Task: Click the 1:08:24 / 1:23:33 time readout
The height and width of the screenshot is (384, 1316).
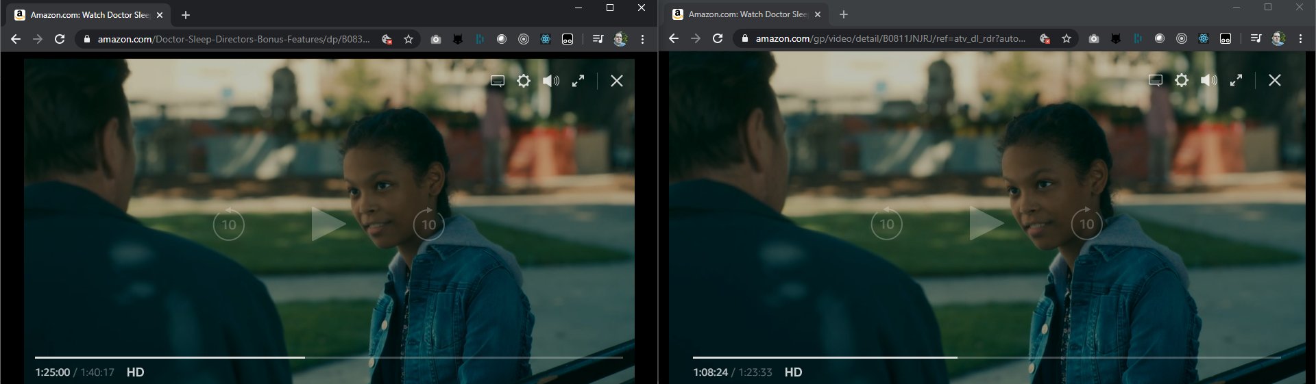Action: (733, 372)
